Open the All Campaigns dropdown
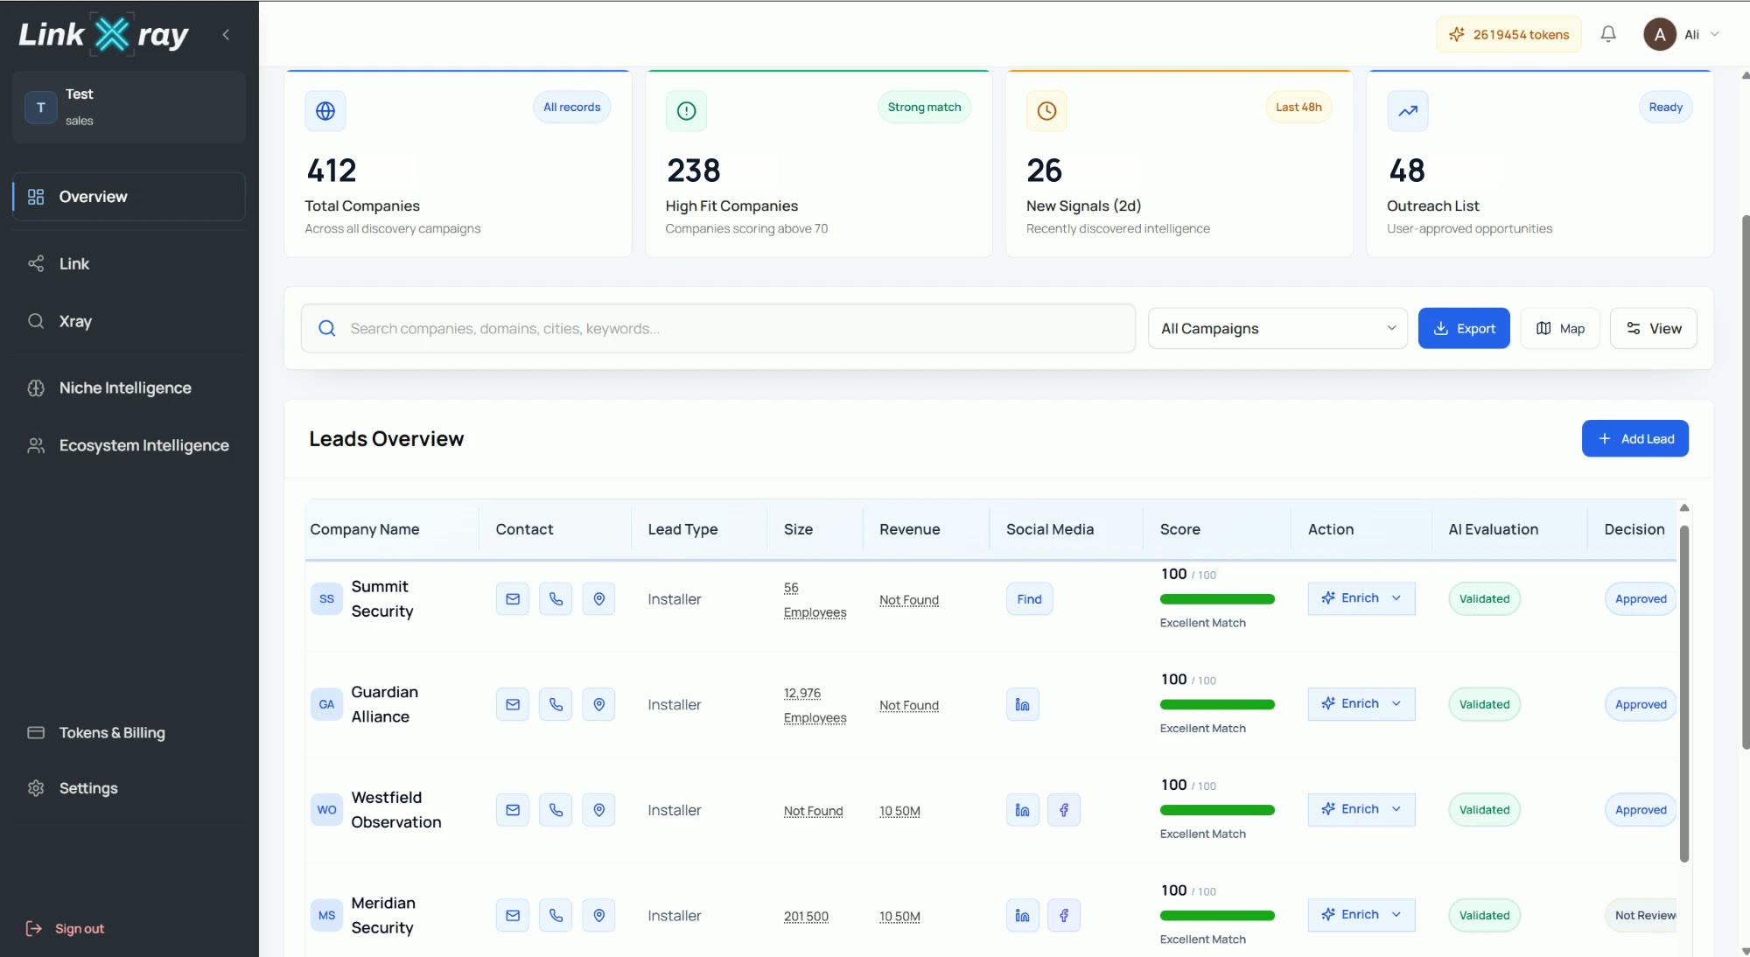Screen dimensions: 1750x957 [x=1277, y=329]
